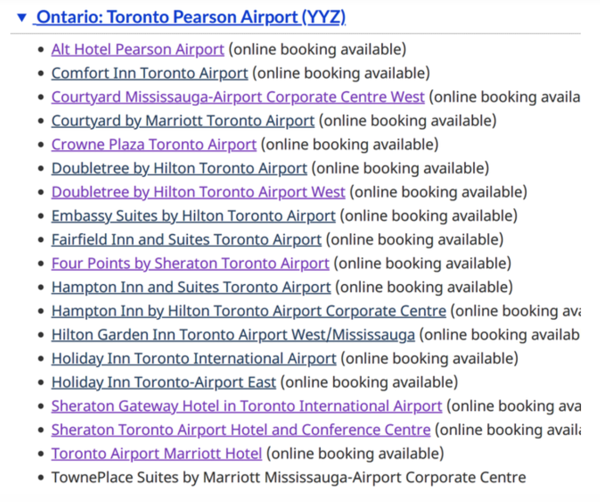Open Doubletree by Hilton Toronto Airport link
Viewport: 600px width, 502px height.
pyautogui.click(x=179, y=169)
